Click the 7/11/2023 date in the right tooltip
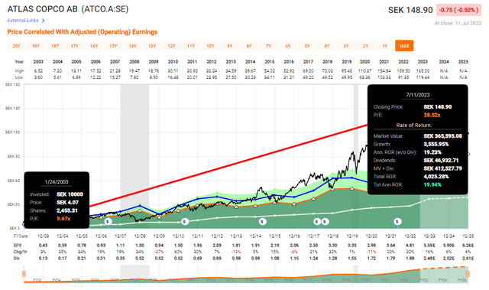Screen dimensions: 489x290 [x=418, y=95]
